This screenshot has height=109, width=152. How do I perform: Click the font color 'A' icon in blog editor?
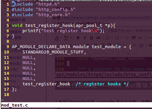coord(57,38)
